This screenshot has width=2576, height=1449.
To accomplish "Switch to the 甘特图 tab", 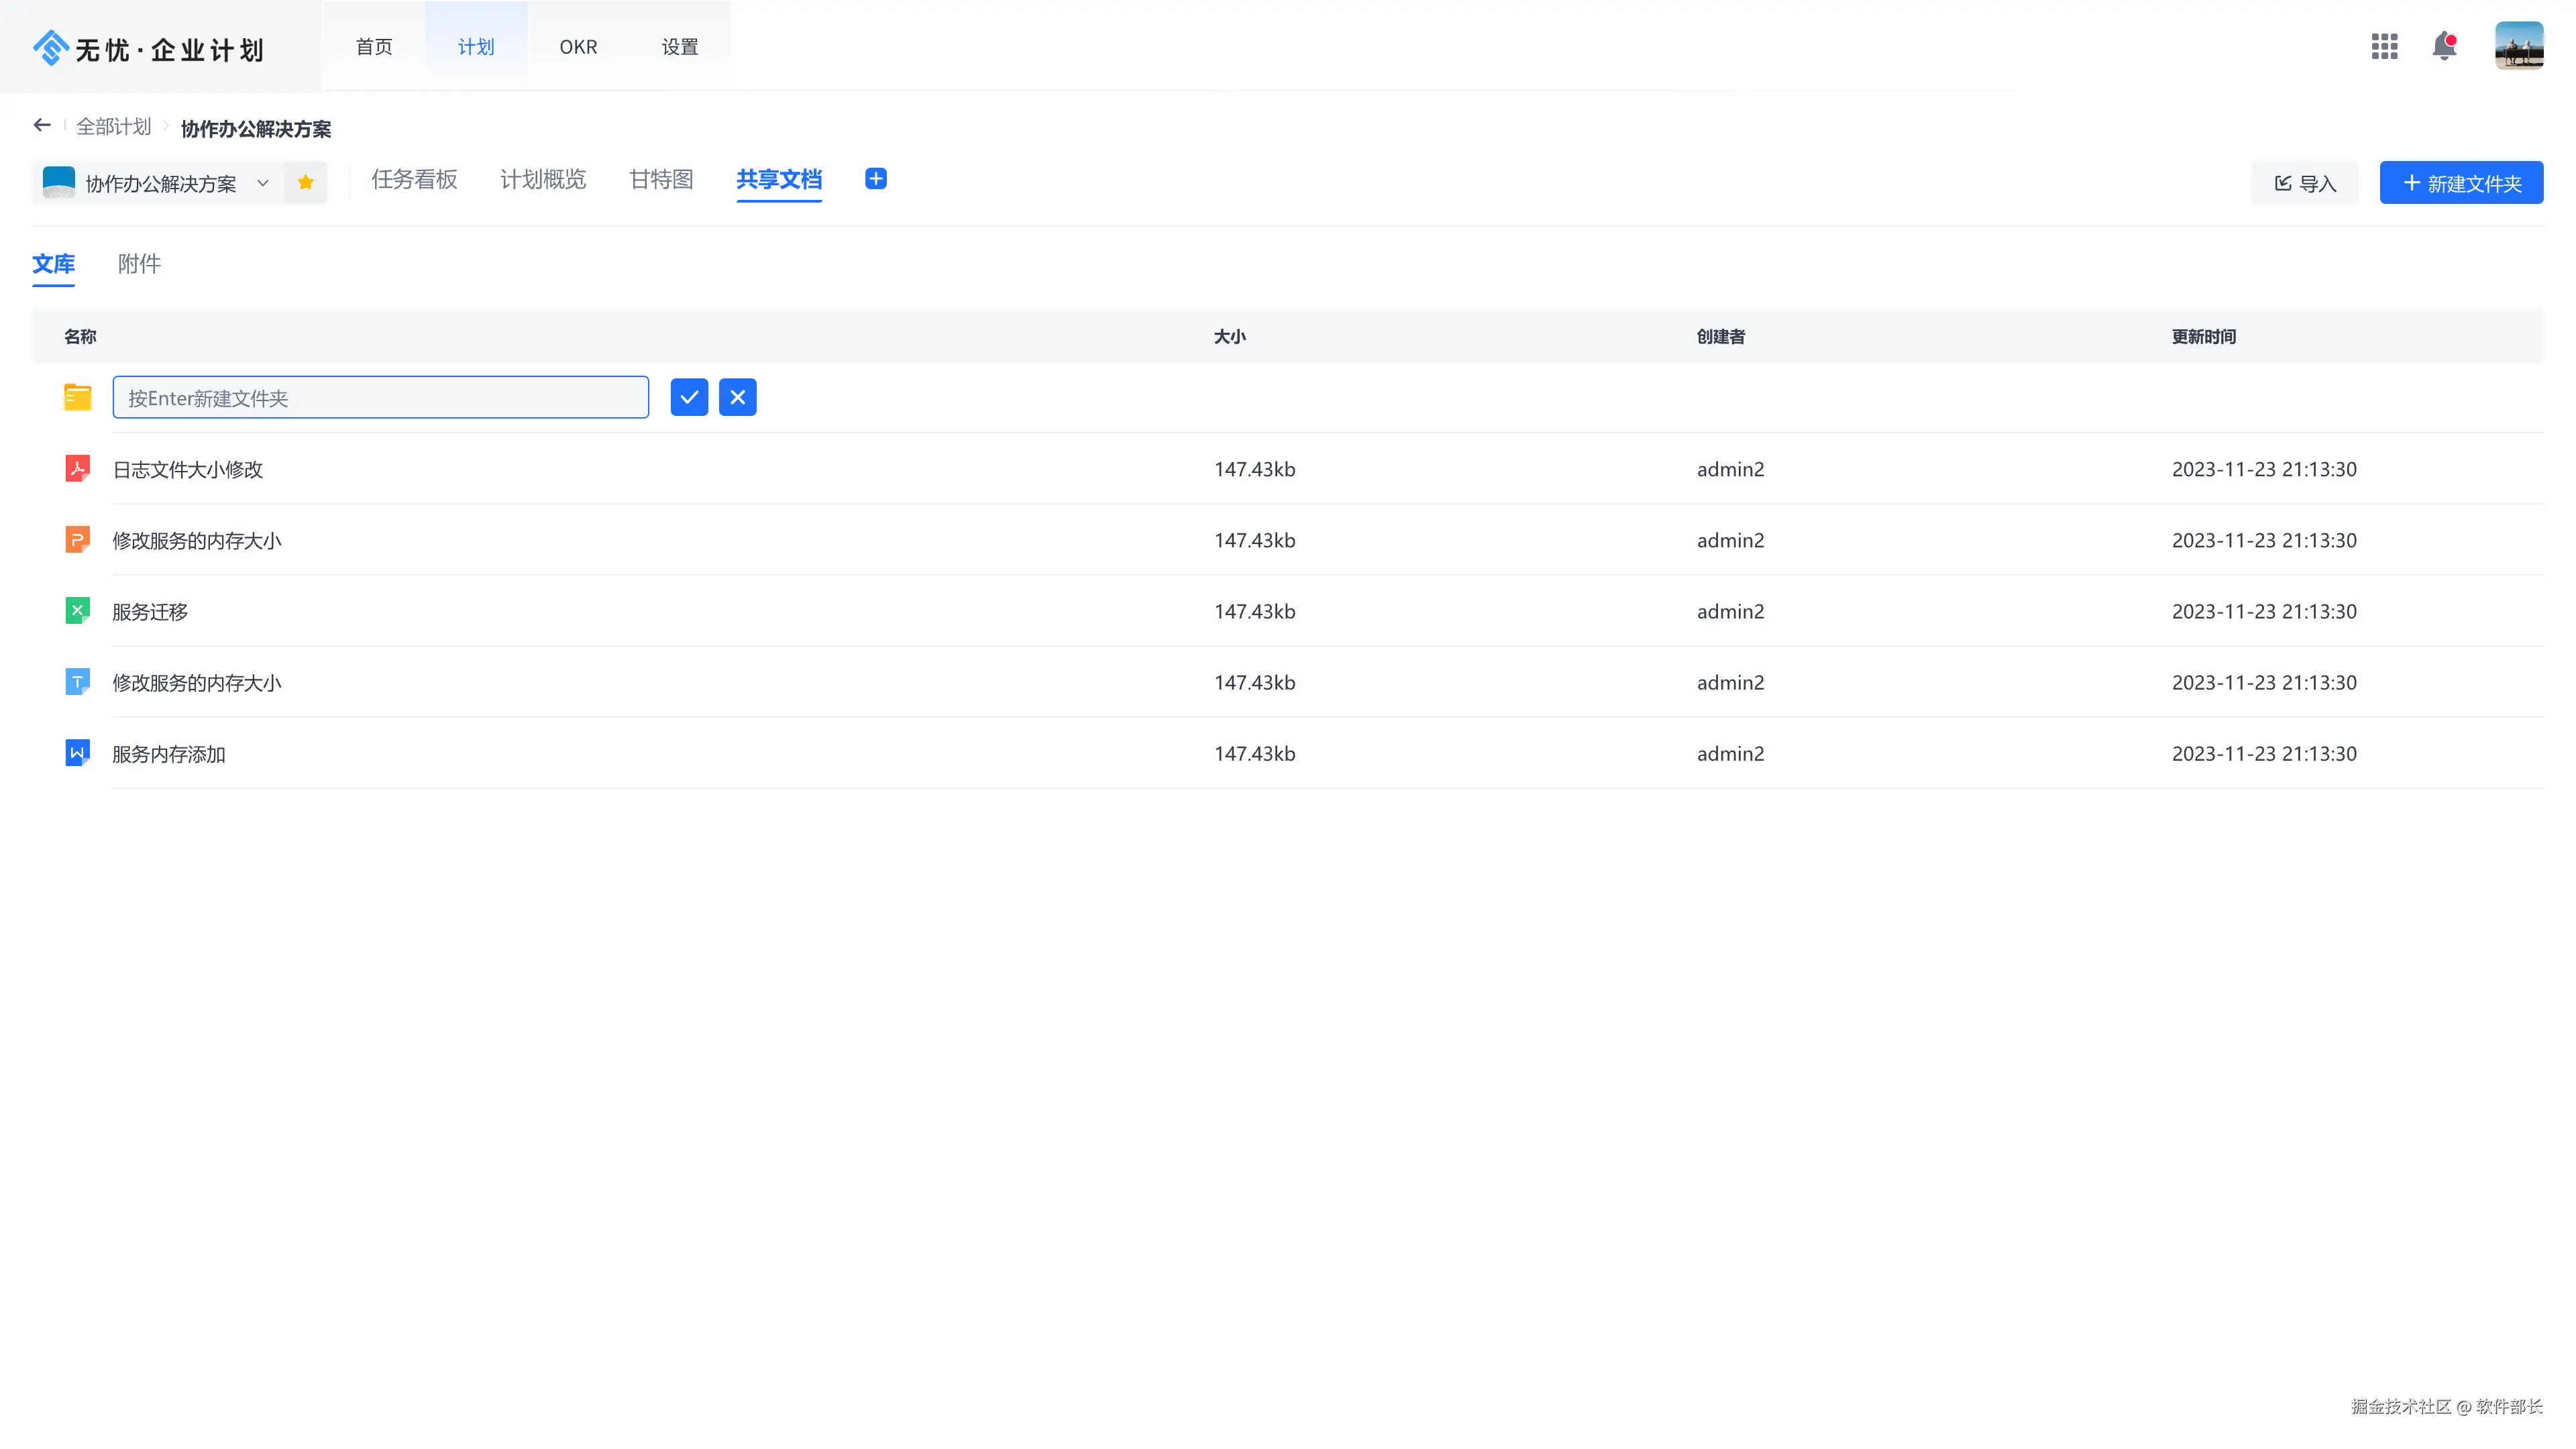I will pyautogui.click(x=661, y=179).
